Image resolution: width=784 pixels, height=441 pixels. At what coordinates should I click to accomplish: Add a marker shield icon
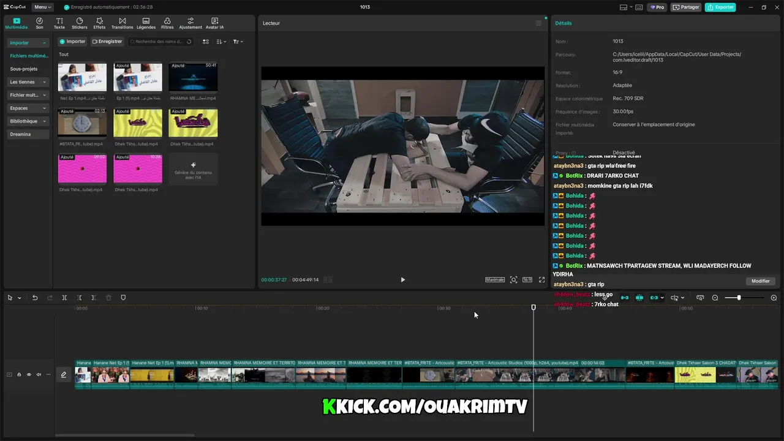(123, 298)
